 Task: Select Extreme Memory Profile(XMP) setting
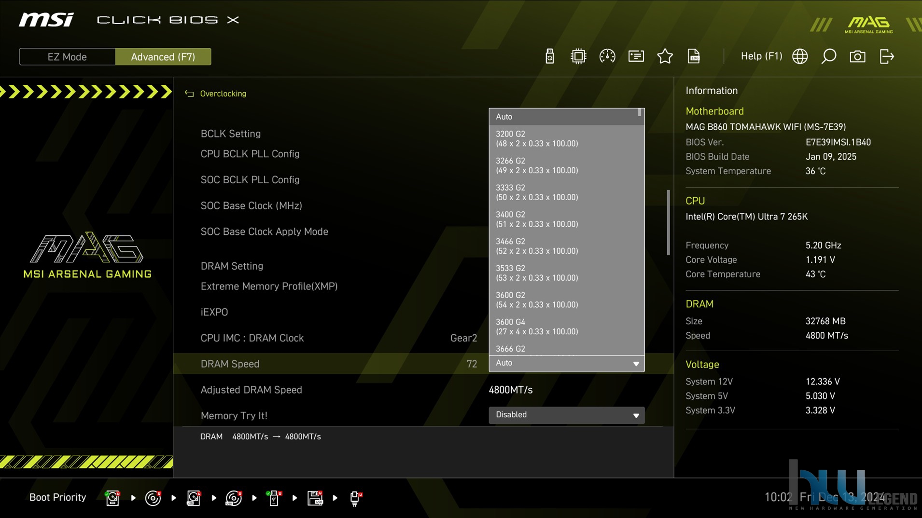269,286
